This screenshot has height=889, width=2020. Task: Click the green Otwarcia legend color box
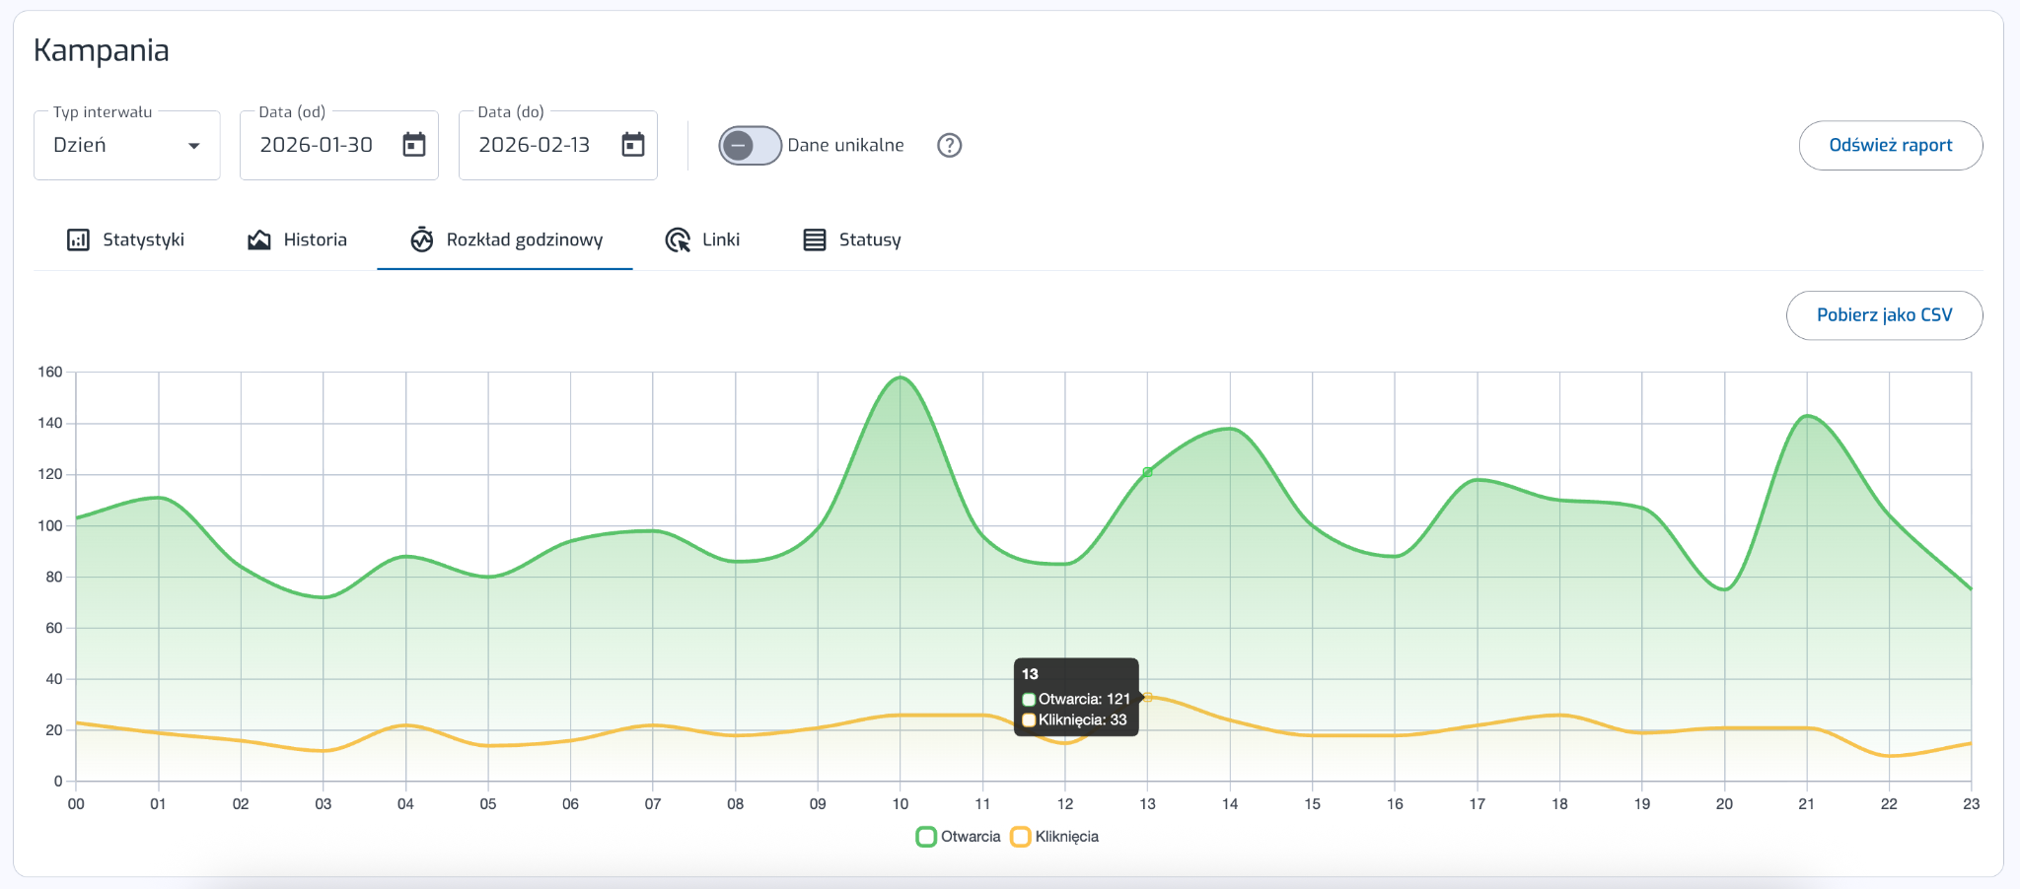tap(926, 837)
